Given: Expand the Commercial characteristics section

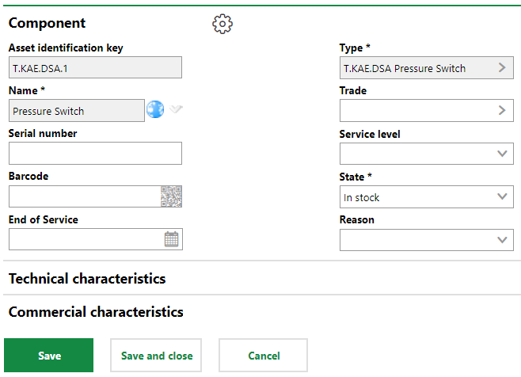Looking at the screenshot, I should point(96,312).
